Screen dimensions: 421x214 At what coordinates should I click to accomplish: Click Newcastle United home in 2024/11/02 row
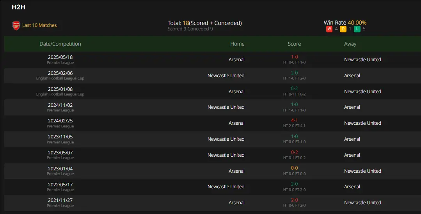tap(226, 107)
